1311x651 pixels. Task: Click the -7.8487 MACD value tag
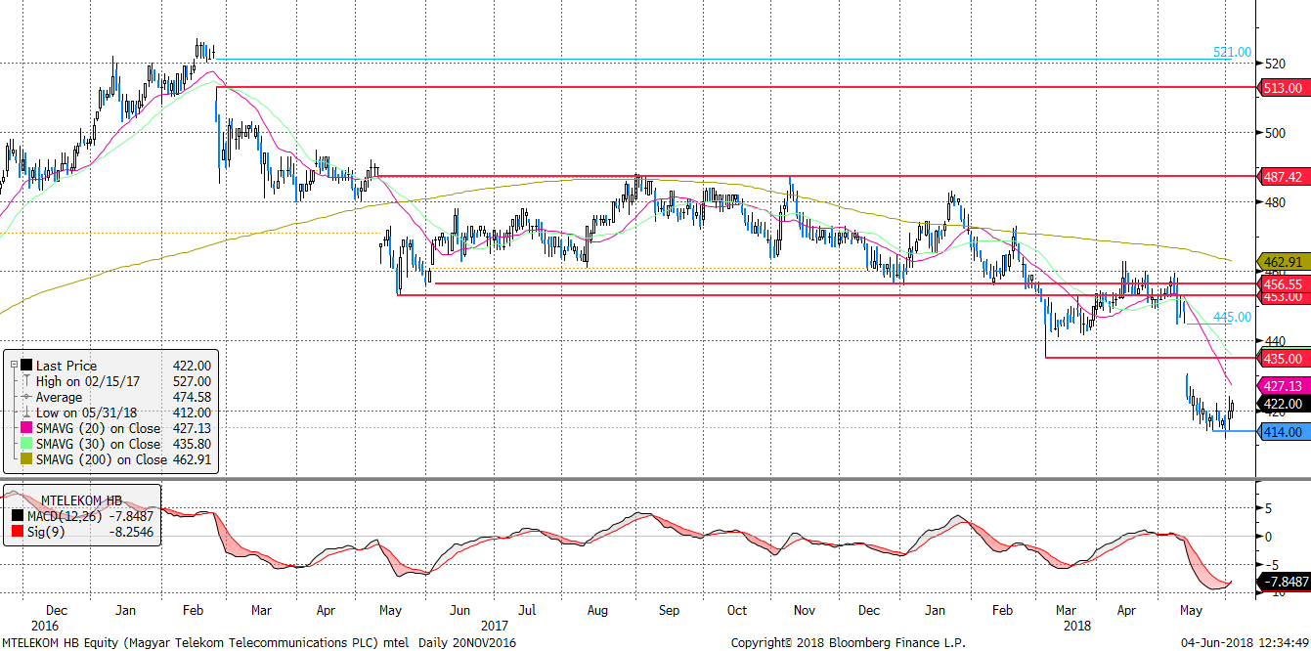click(x=1283, y=582)
